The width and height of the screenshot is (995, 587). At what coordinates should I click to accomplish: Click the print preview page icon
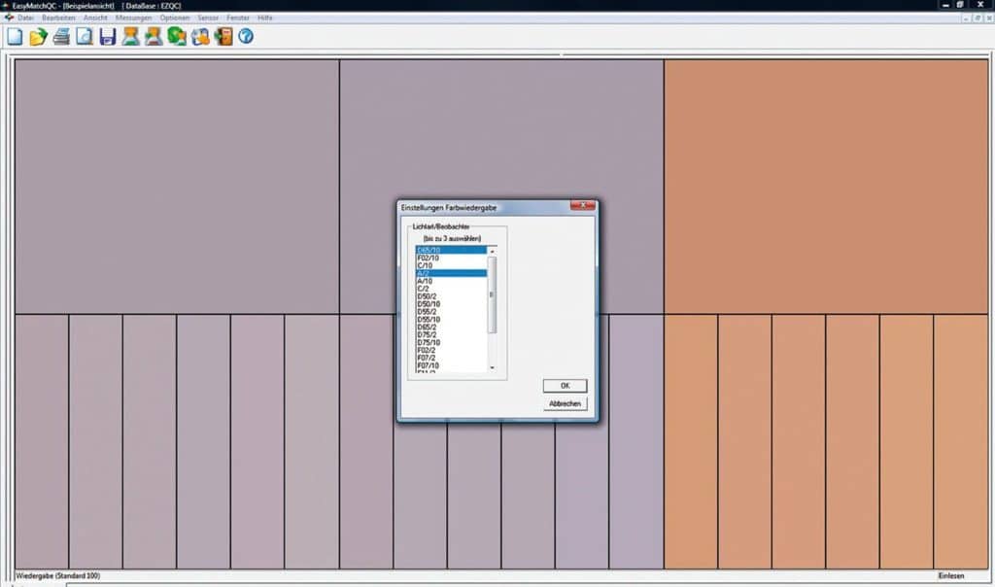click(x=85, y=37)
